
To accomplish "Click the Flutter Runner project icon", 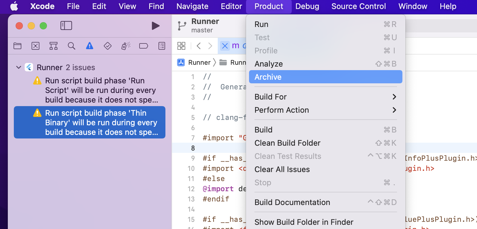I will click(29, 67).
